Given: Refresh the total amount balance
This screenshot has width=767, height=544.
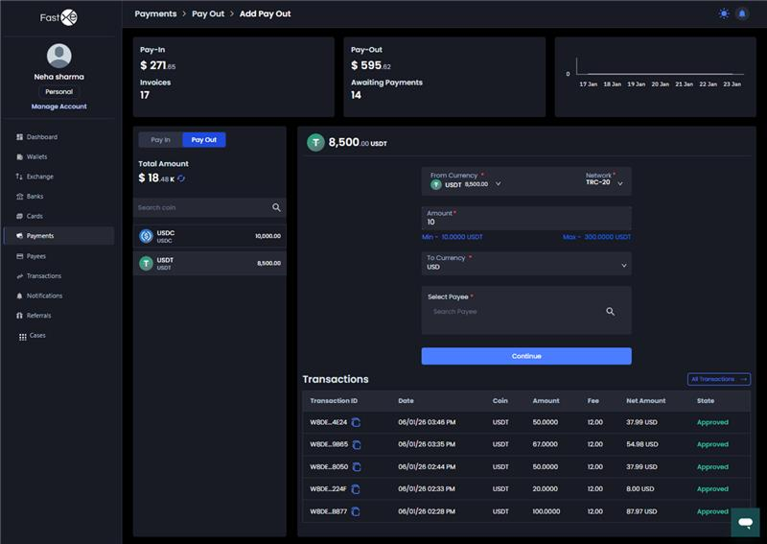Looking at the screenshot, I should [181, 178].
